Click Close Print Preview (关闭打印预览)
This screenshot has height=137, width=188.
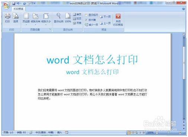tap(118, 20)
